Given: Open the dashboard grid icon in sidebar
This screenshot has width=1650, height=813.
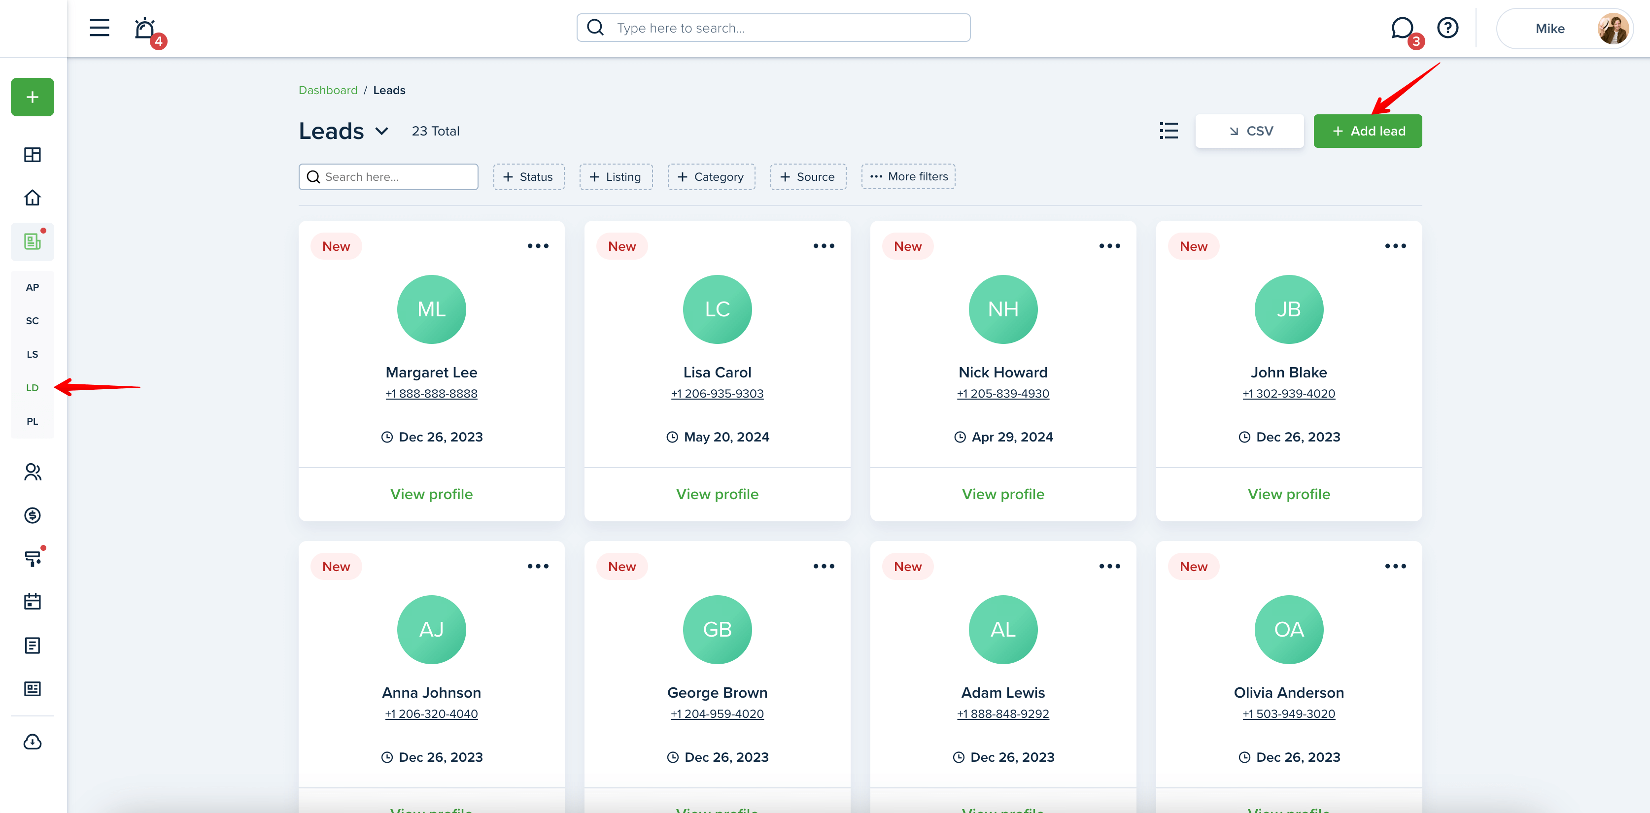Looking at the screenshot, I should tap(33, 154).
